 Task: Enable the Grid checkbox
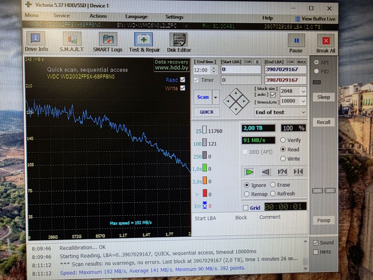pyautogui.click(x=246, y=207)
